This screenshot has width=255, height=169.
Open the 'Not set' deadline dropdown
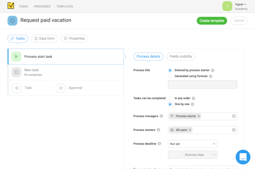pyautogui.click(x=193, y=144)
